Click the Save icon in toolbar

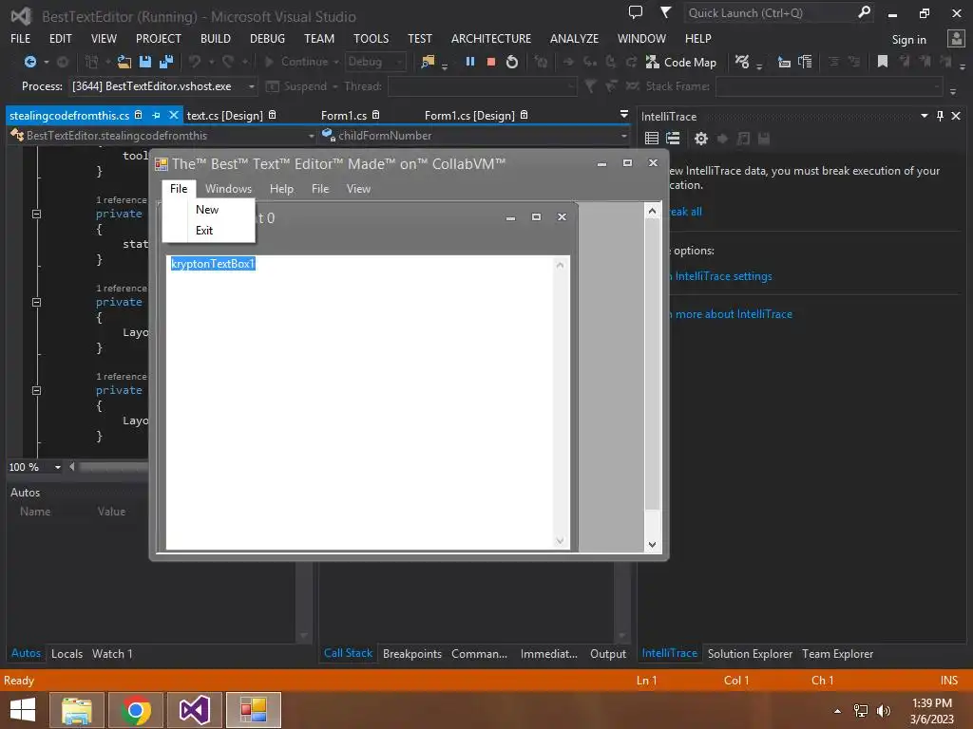click(145, 62)
